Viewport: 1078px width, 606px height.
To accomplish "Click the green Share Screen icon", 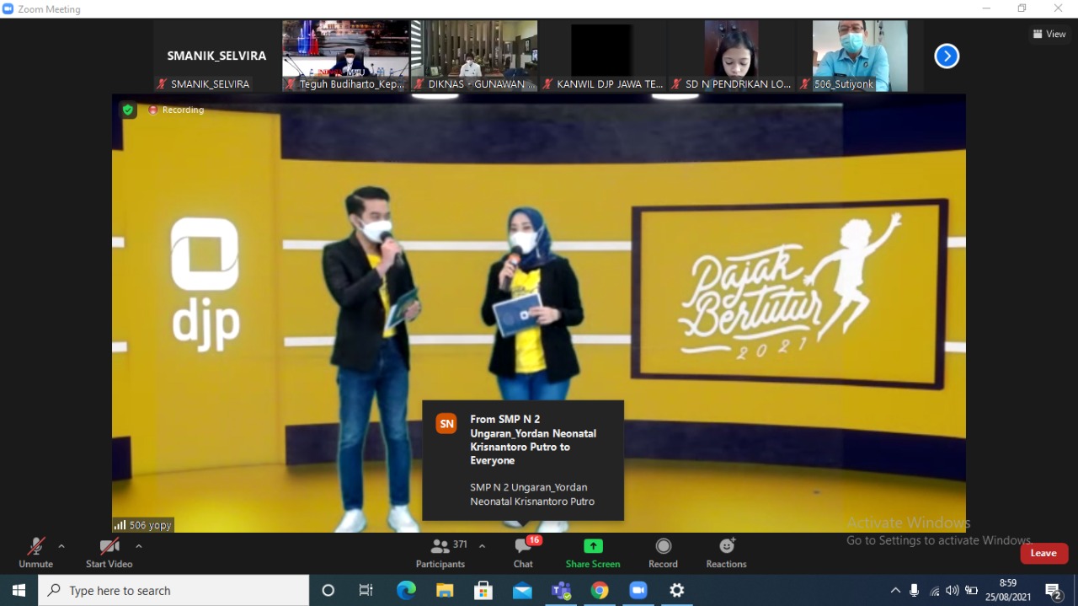I will [x=593, y=546].
